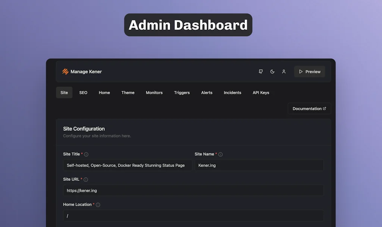Select the Triggers tab
The width and height of the screenshot is (382, 227).
pos(182,92)
